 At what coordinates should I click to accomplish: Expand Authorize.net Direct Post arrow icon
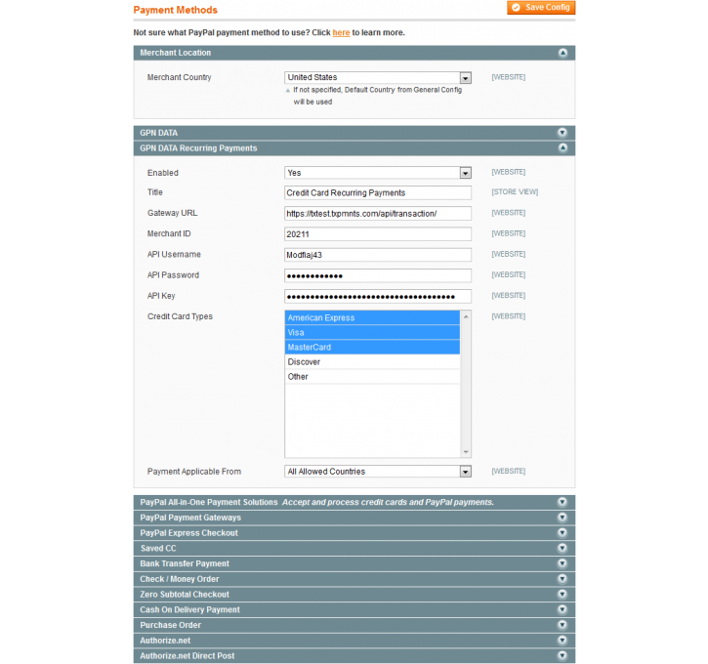tap(562, 655)
